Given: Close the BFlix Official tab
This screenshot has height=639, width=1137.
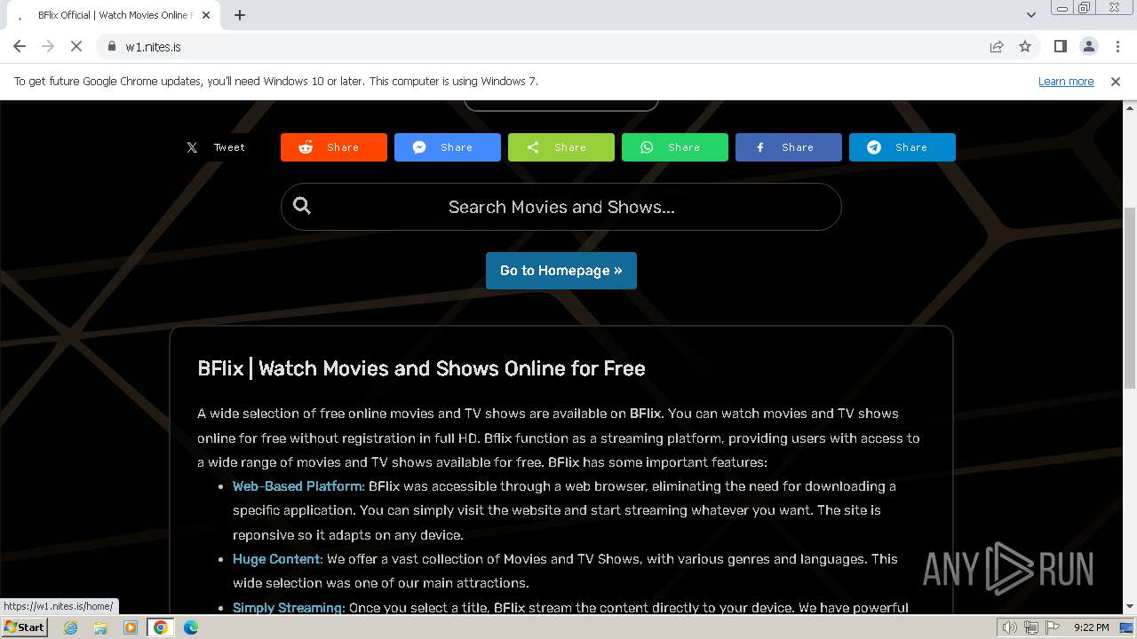Looking at the screenshot, I should click(206, 15).
